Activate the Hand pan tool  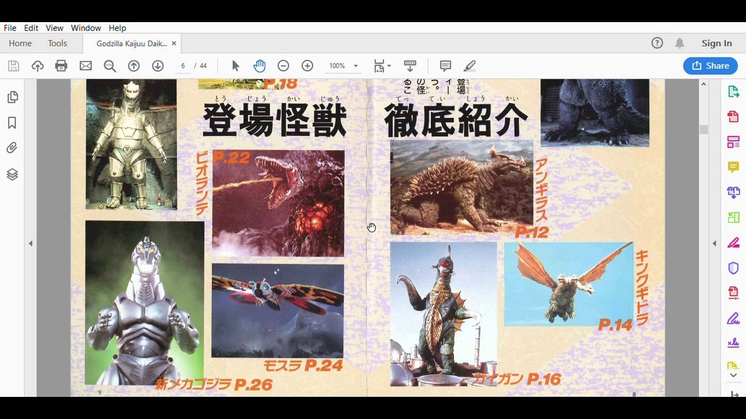[259, 66]
